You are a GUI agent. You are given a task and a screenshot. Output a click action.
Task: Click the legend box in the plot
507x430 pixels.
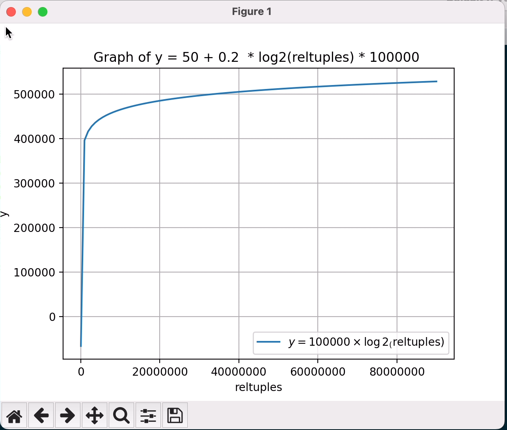350,342
